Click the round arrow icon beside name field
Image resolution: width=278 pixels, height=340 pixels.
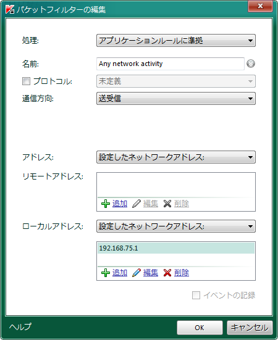click(x=251, y=64)
